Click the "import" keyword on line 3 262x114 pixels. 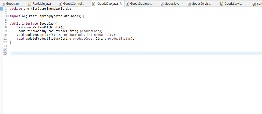15,16
